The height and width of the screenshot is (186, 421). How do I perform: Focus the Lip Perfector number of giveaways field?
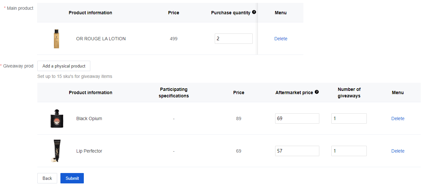pyautogui.click(x=349, y=151)
